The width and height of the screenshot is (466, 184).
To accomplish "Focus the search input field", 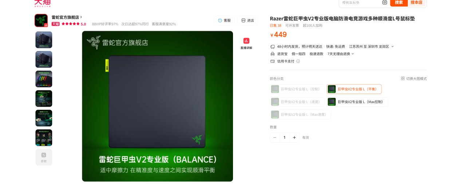I will (360, 3).
